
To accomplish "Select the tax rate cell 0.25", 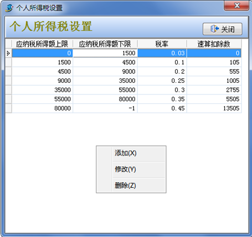I will pyautogui.click(x=162, y=81).
